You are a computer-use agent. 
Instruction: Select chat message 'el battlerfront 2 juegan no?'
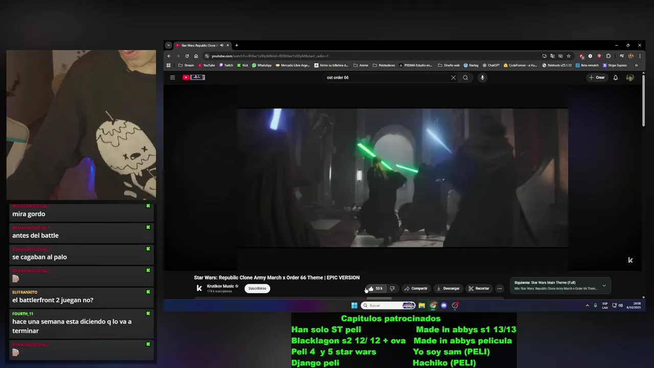tap(53, 300)
